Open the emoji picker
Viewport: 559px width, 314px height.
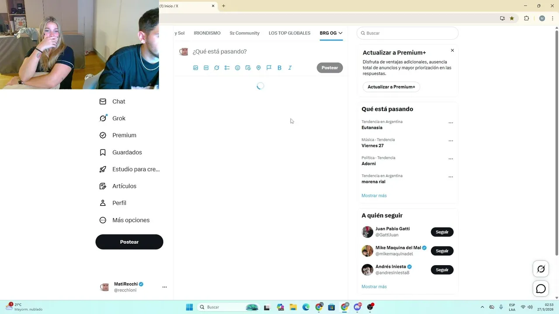click(x=238, y=68)
